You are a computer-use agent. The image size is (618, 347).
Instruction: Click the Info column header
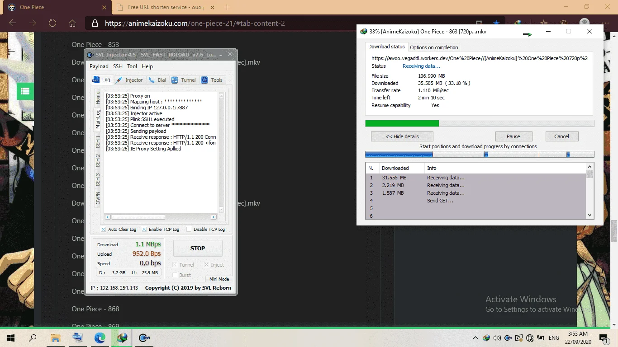[x=504, y=168]
